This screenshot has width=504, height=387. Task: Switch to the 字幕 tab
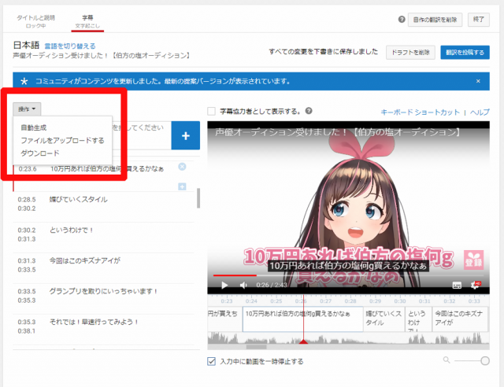[87, 21]
